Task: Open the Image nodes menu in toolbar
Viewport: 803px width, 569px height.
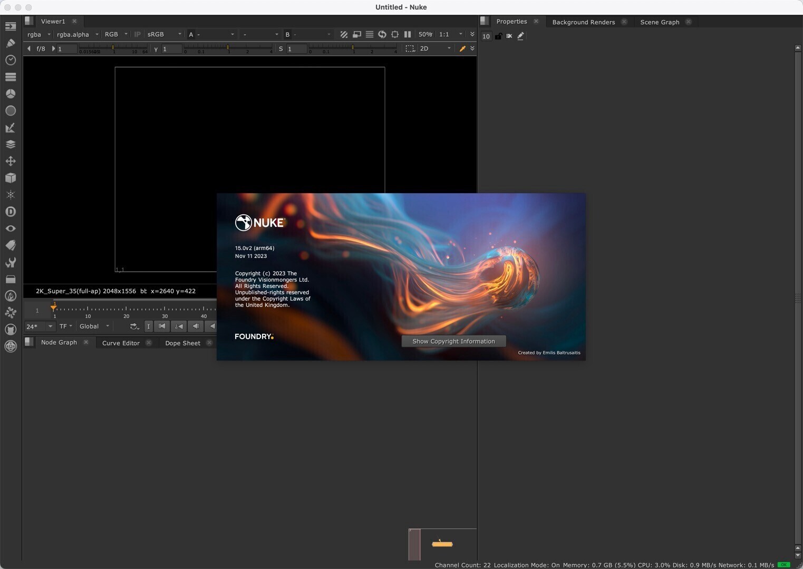Action: [x=11, y=26]
